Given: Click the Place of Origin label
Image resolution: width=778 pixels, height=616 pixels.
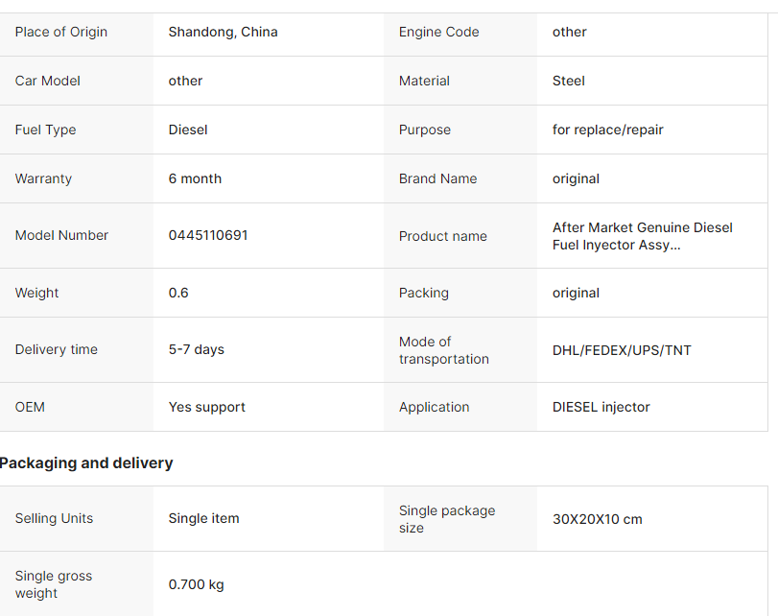Looking at the screenshot, I should point(61,32).
